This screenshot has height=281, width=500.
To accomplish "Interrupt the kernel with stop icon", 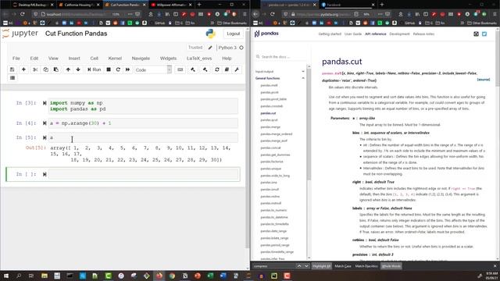I will point(109,69).
